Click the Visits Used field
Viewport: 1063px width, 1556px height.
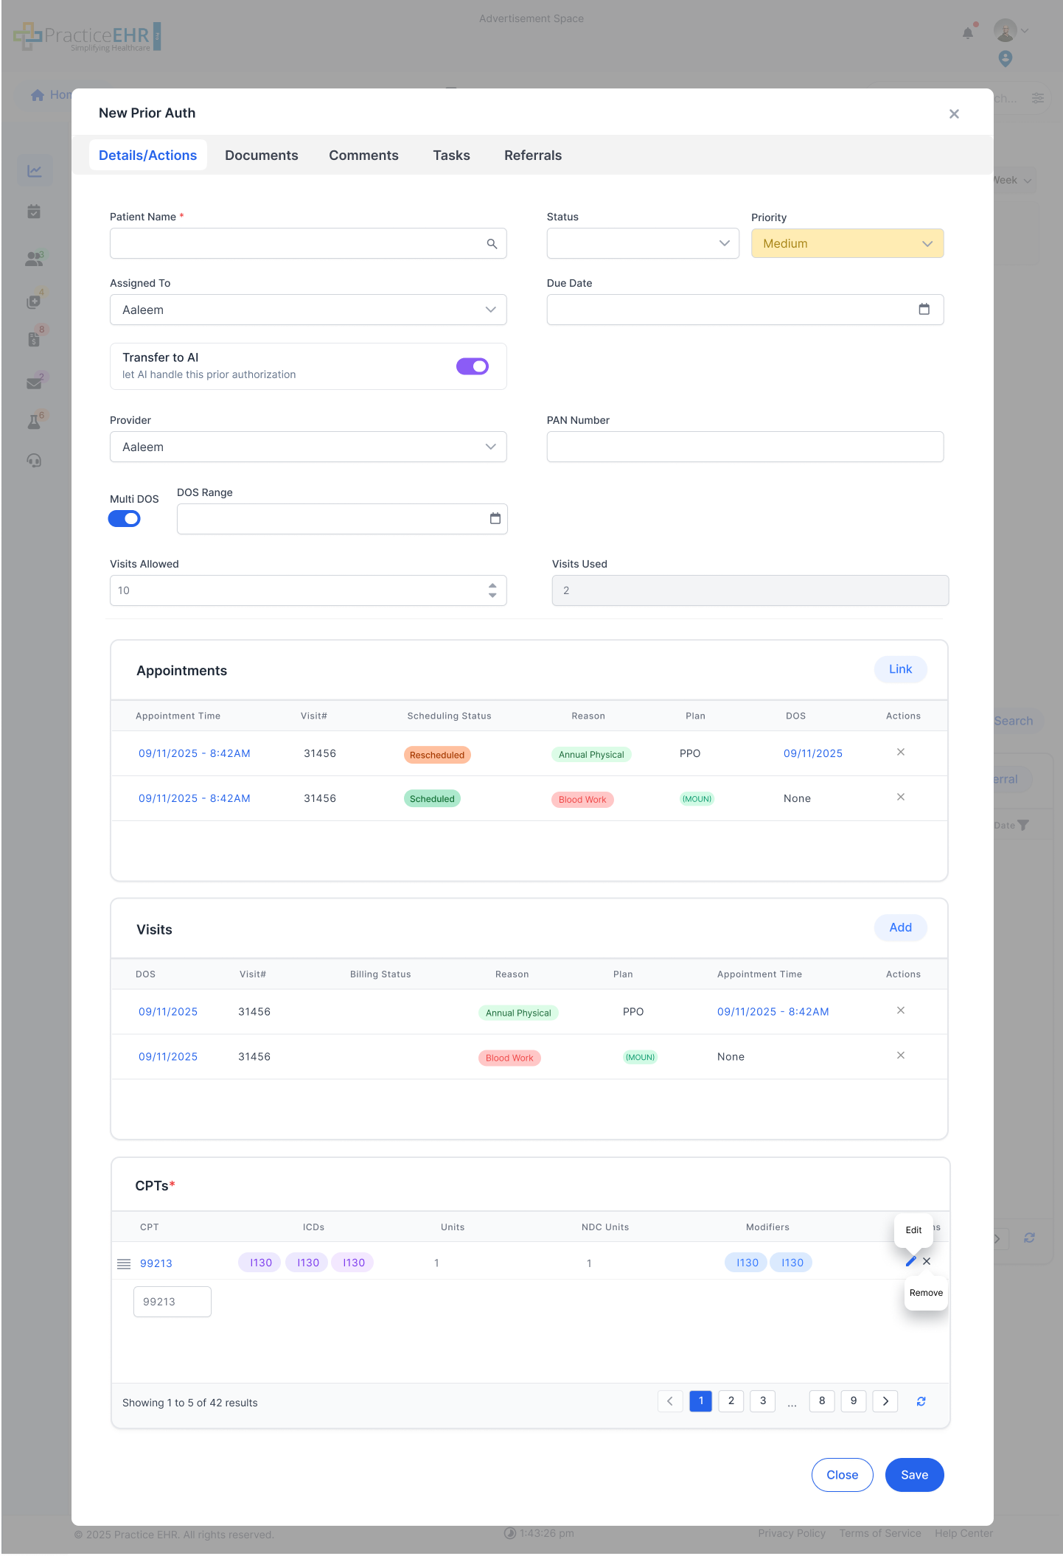pyautogui.click(x=750, y=591)
